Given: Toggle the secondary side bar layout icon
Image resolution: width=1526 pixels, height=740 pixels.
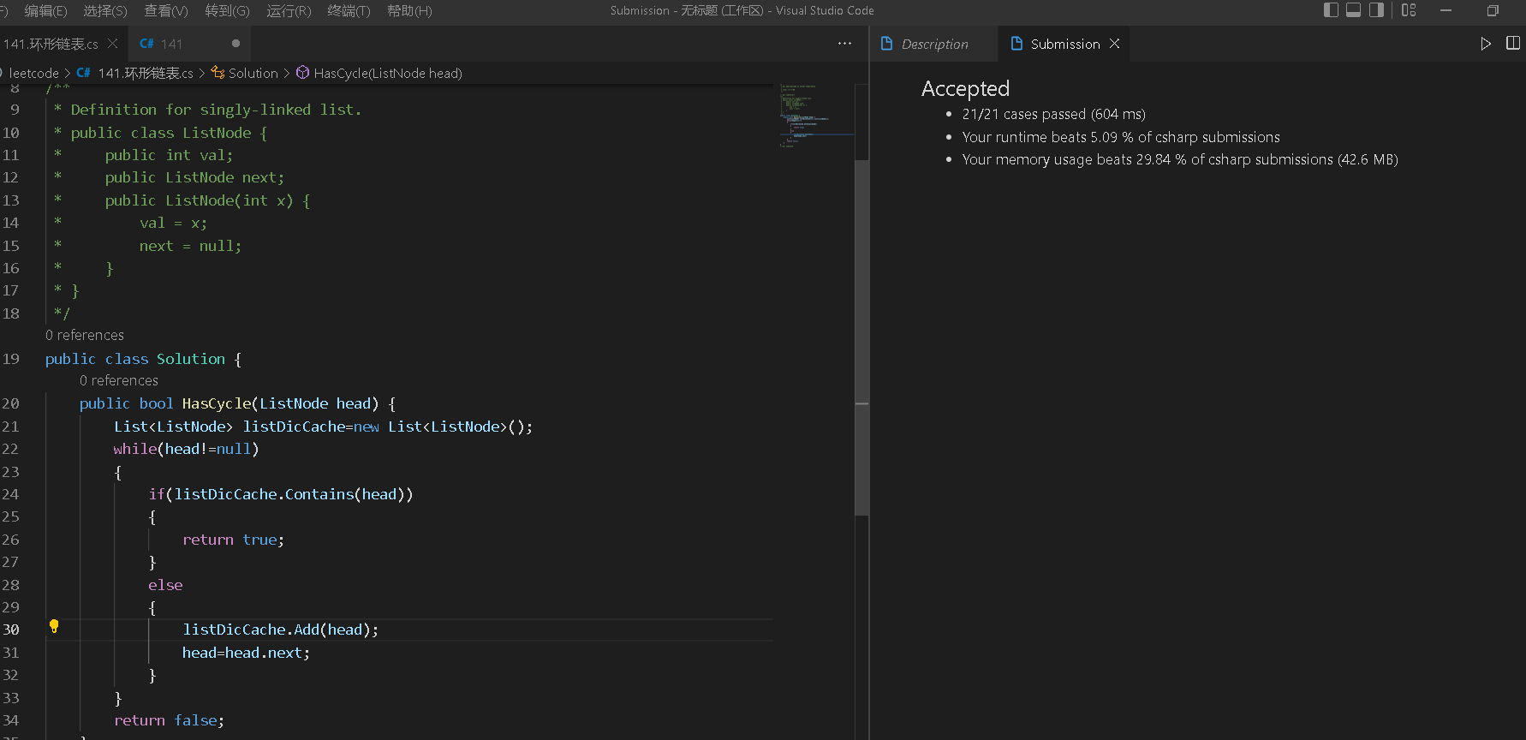Looking at the screenshot, I should click(x=1376, y=10).
